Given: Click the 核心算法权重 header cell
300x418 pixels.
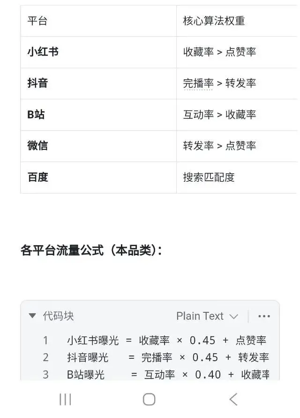Looking at the screenshot, I should [214, 21].
